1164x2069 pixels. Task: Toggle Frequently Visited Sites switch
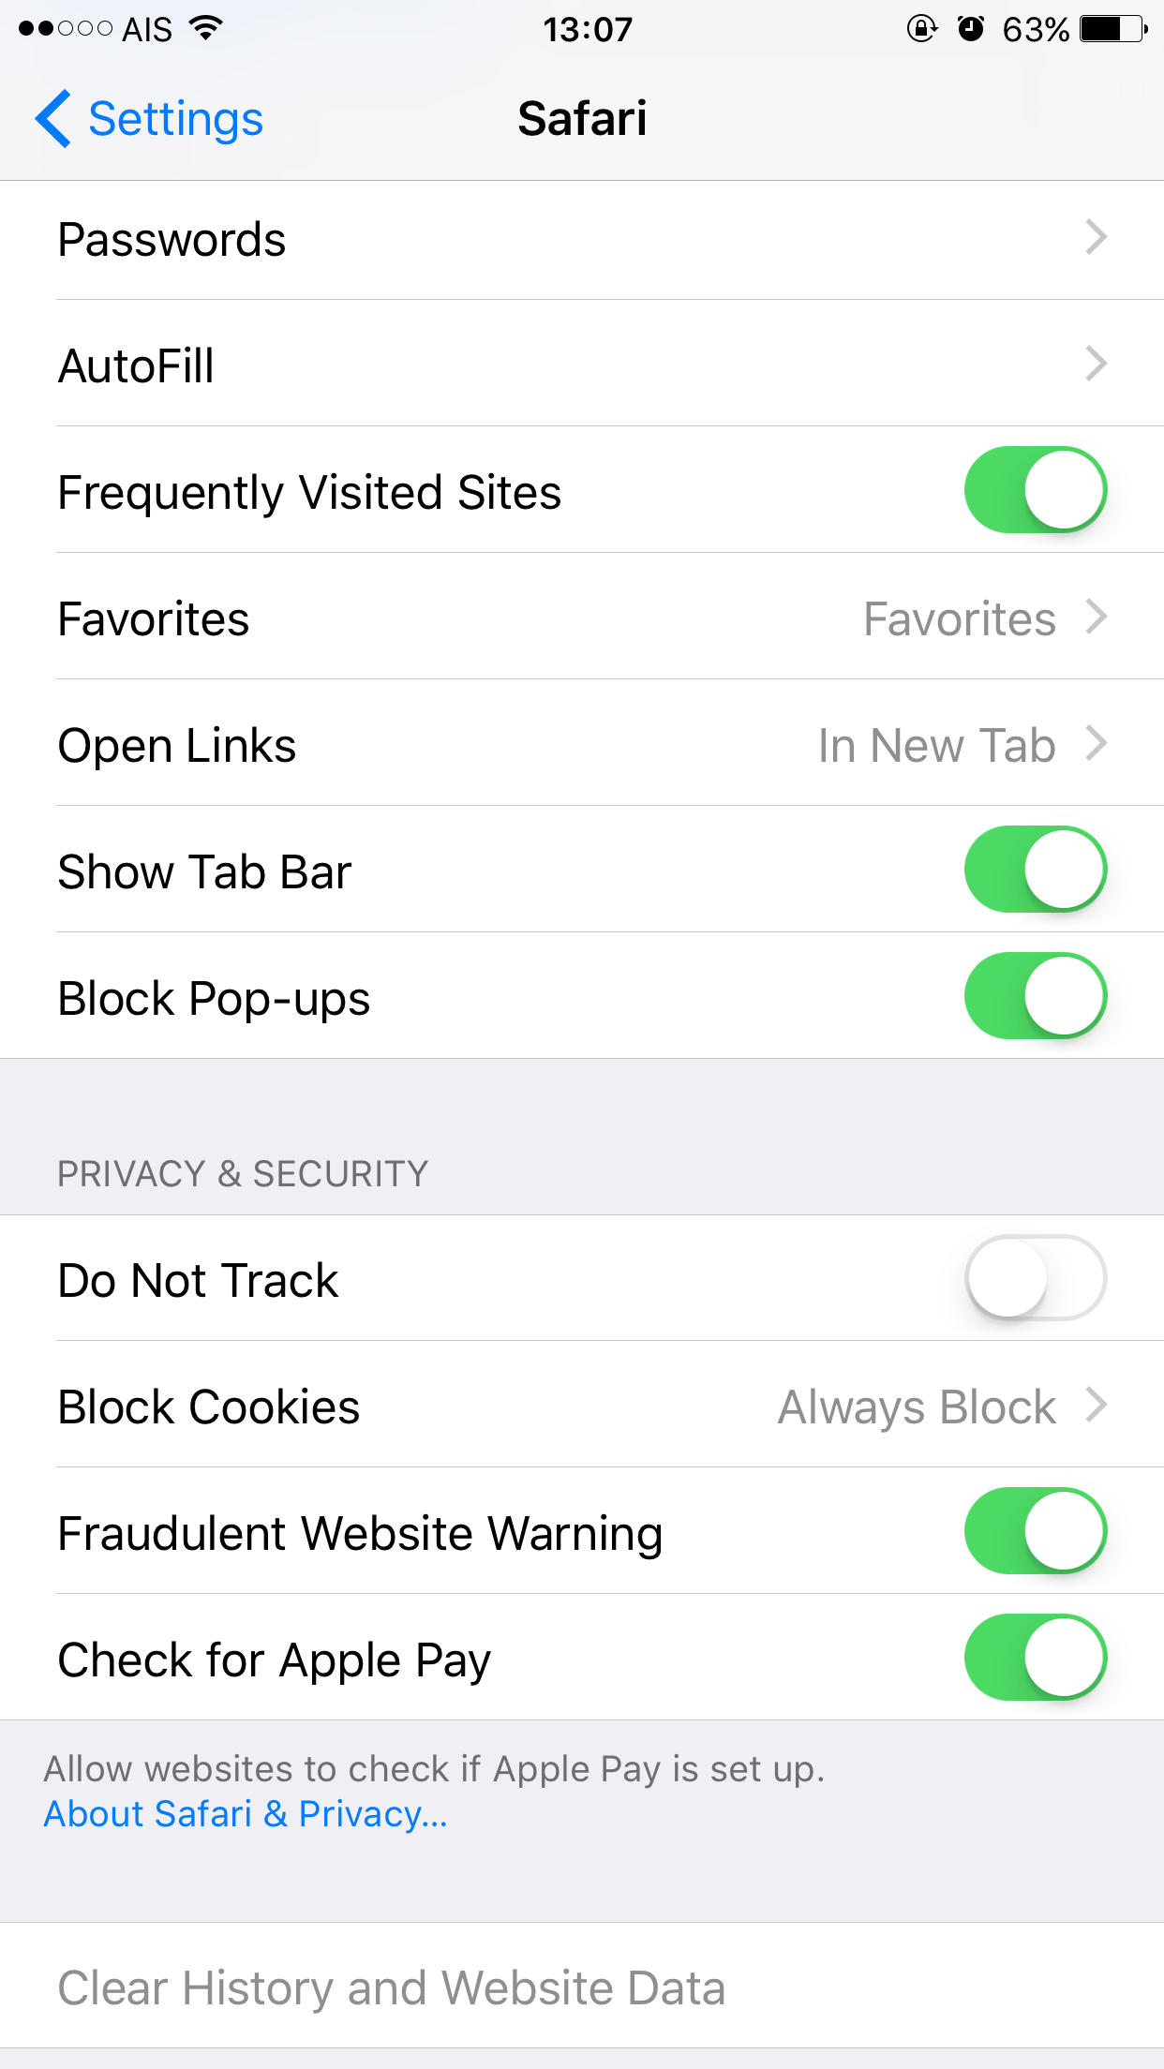click(x=1036, y=490)
